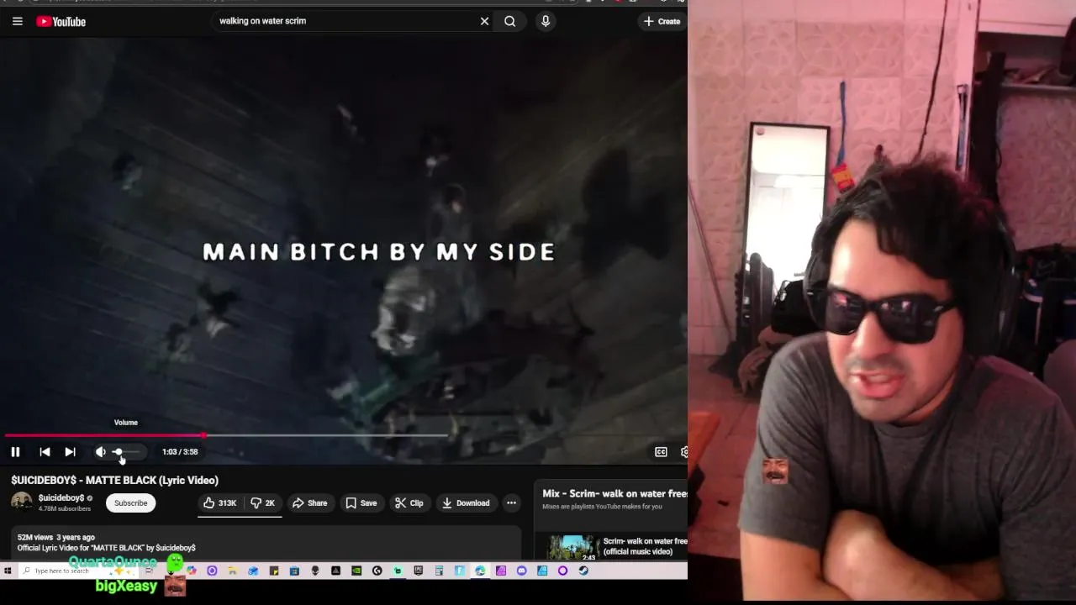Click the magnifier search button
Viewport: 1076px width, 605px height.
[x=510, y=21]
